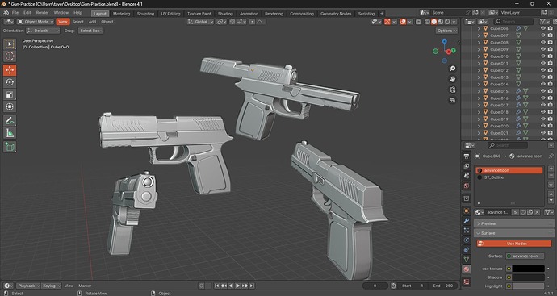Disable Cube.012 in renders camera icon
This screenshot has height=296, width=557.
tap(551, 70)
